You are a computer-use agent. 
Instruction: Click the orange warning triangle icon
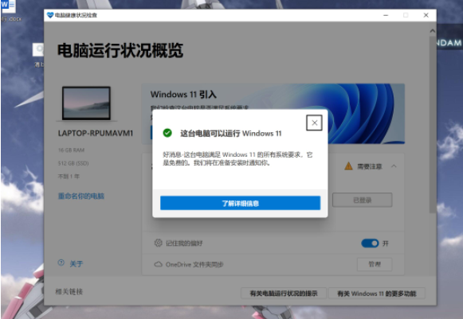[349, 166]
